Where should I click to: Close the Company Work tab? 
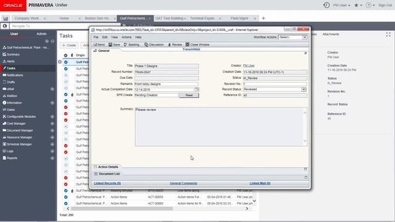(x=44, y=18)
